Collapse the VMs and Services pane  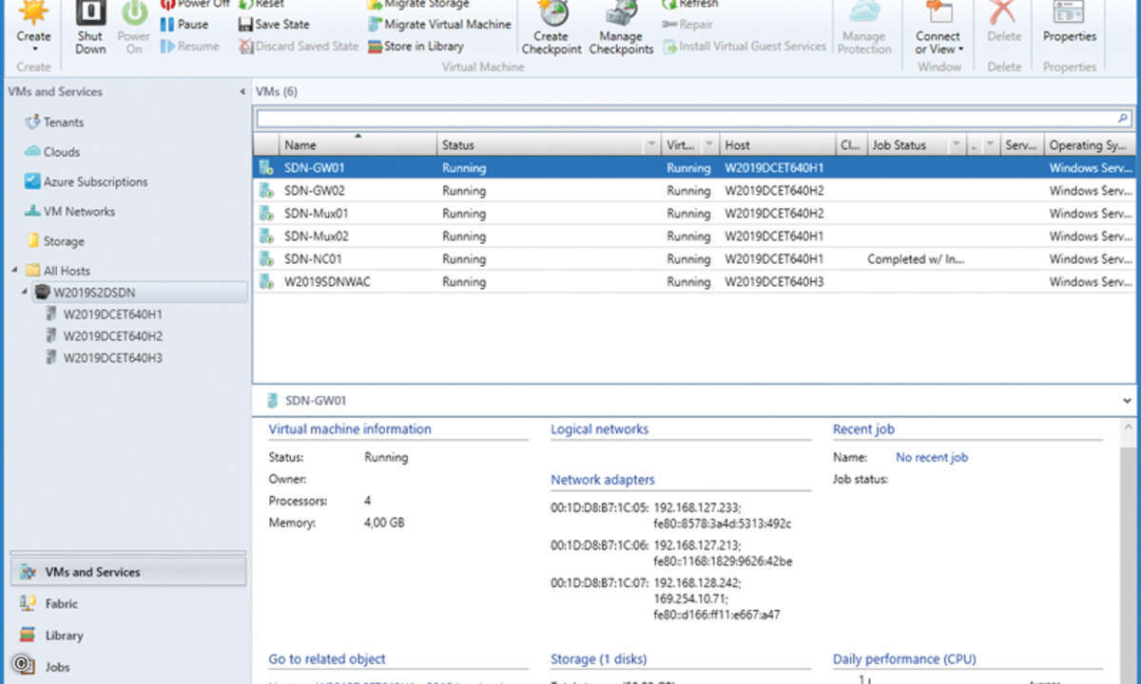pyautogui.click(x=242, y=92)
